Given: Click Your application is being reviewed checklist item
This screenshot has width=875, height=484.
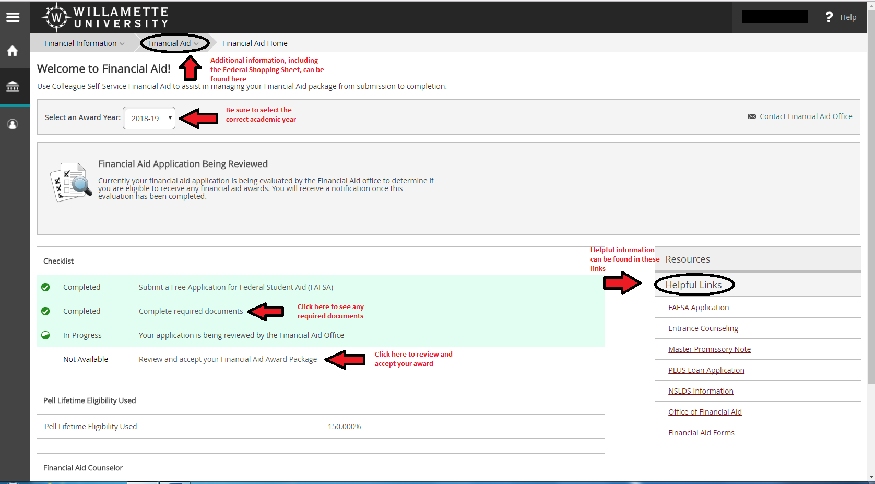Looking at the screenshot, I should [241, 335].
